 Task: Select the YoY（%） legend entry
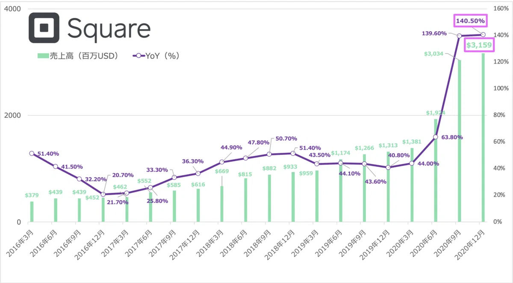click(156, 56)
